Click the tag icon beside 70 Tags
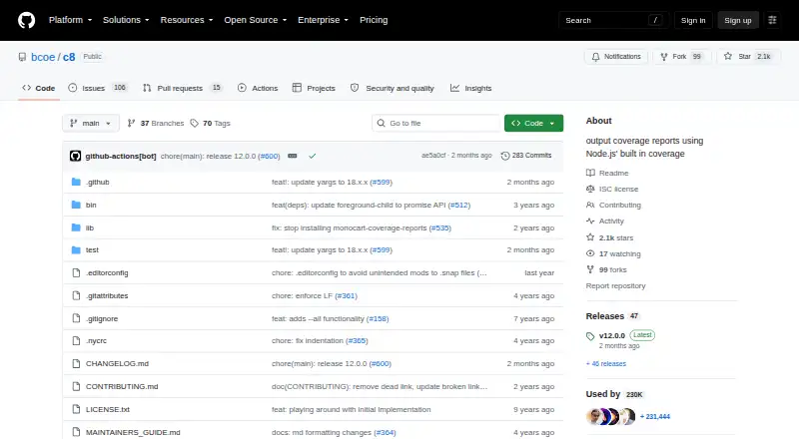Screen dimensions: 799x439 (194, 124)
